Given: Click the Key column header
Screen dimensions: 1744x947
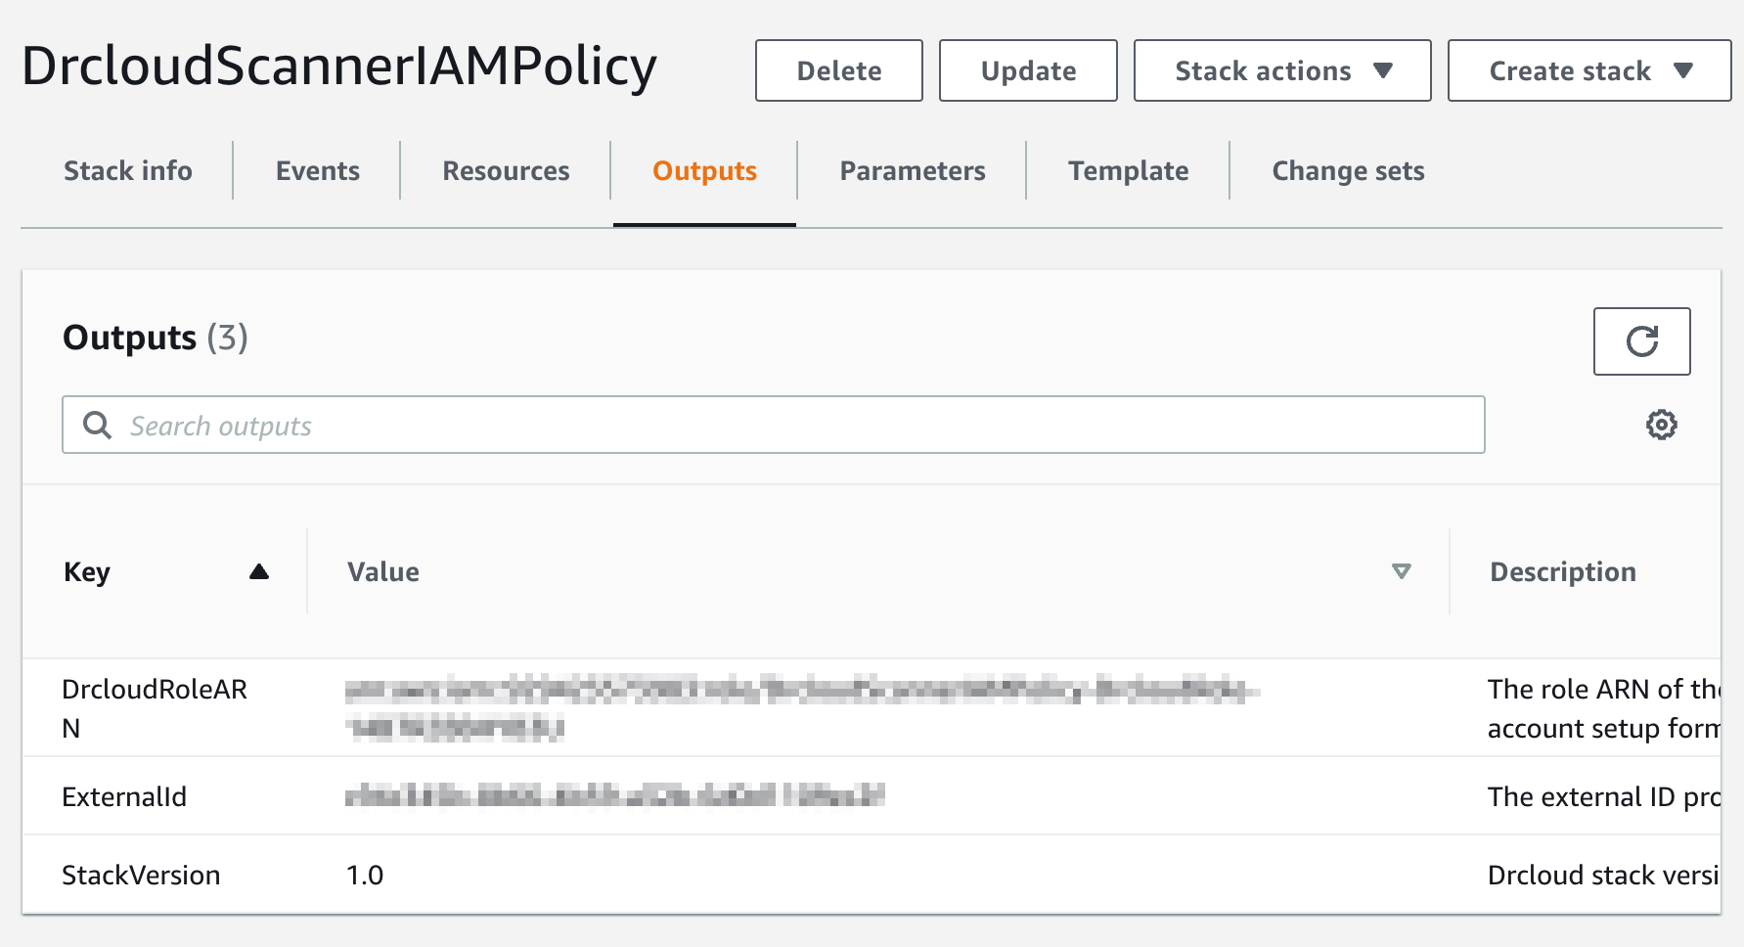Looking at the screenshot, I should point(87,571).
